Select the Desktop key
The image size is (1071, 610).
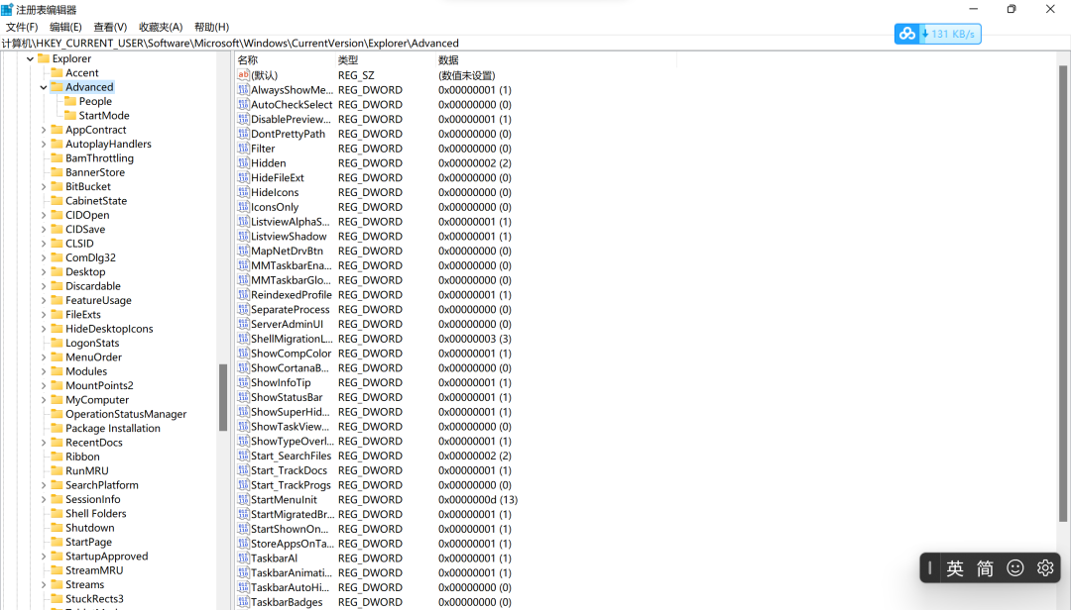tap(85, 271)
